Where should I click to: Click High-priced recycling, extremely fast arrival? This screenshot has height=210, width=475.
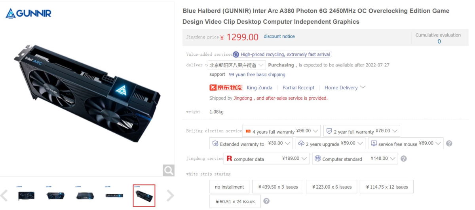click(x=282, y=55)
